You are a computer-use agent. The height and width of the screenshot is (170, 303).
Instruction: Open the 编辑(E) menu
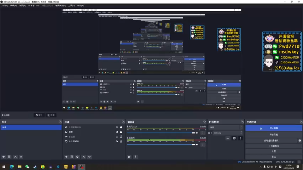(13, 6)
